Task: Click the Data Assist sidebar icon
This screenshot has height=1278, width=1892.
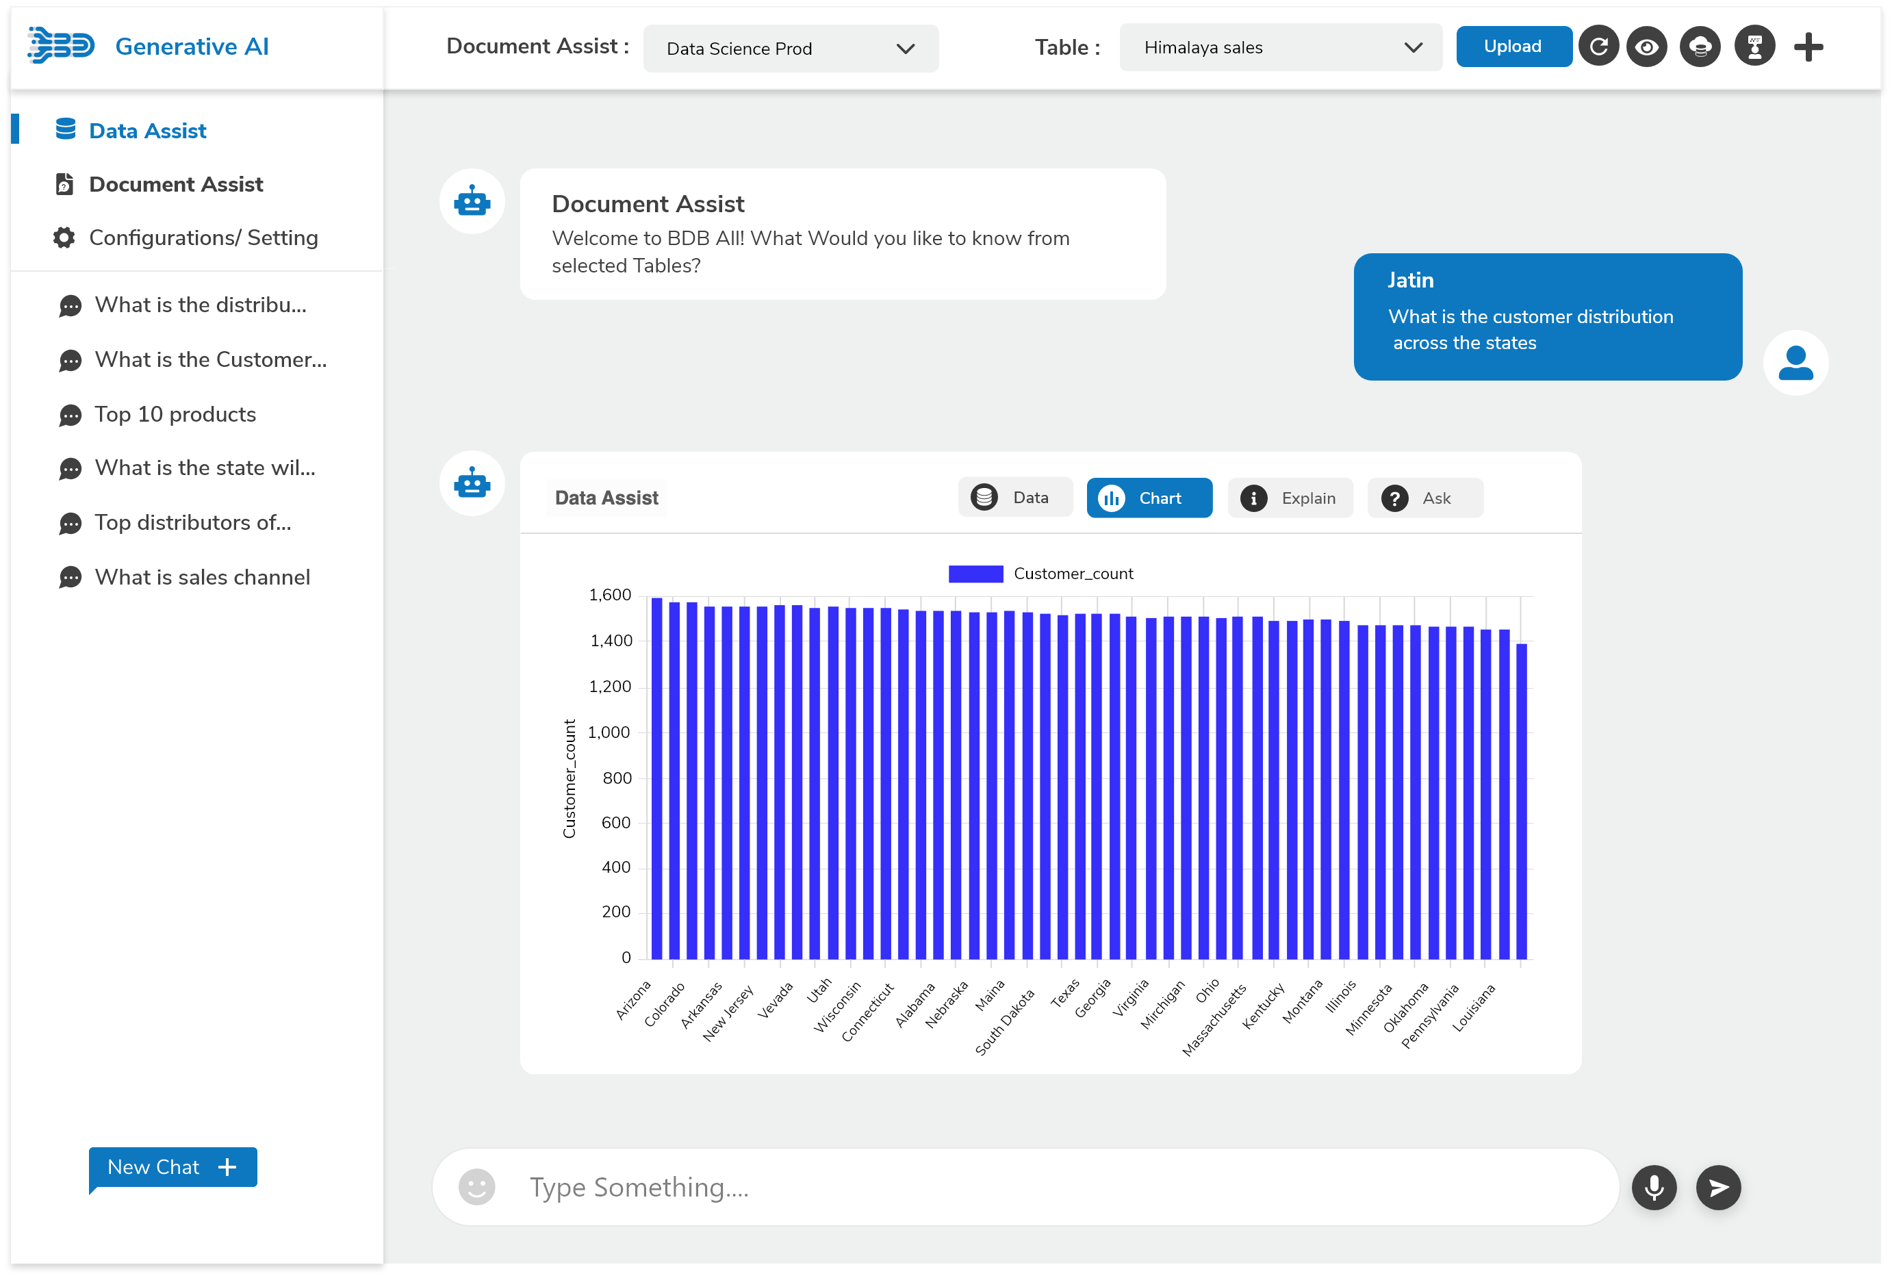Action: (x=64, y=130)
